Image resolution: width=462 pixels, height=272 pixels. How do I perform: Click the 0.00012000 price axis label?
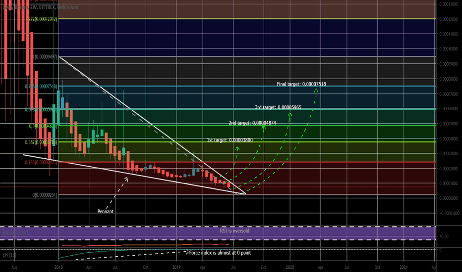point(449,19)
